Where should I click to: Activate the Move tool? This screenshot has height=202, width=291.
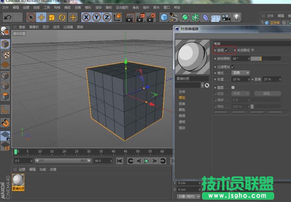[x=41, y=17]
